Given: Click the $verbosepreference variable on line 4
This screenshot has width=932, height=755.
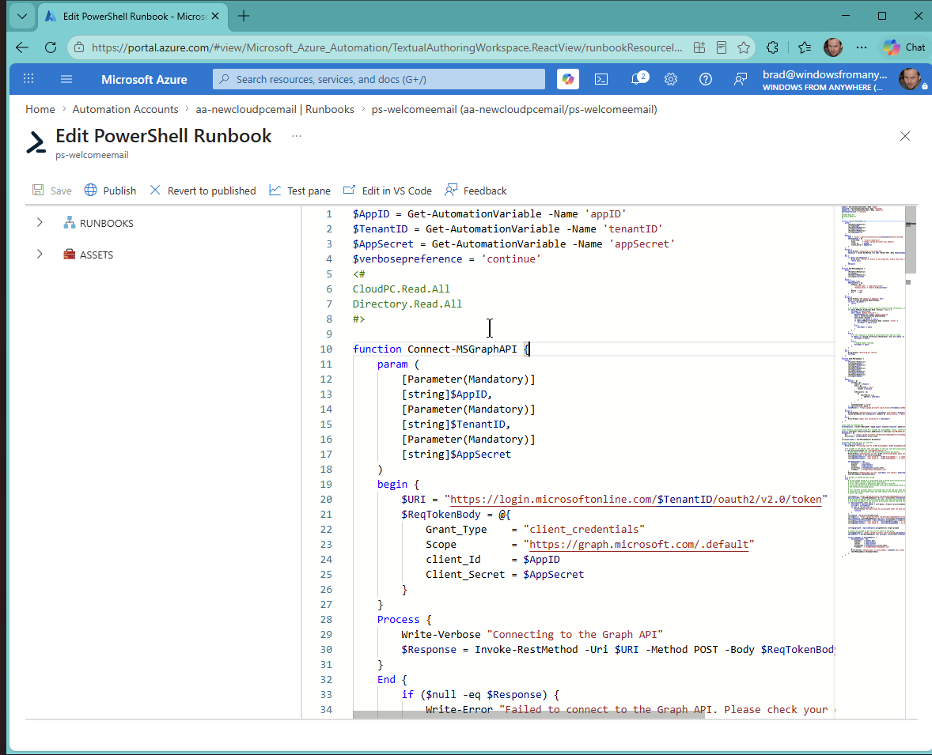Looking at the screenshot, I should (407, 259).
